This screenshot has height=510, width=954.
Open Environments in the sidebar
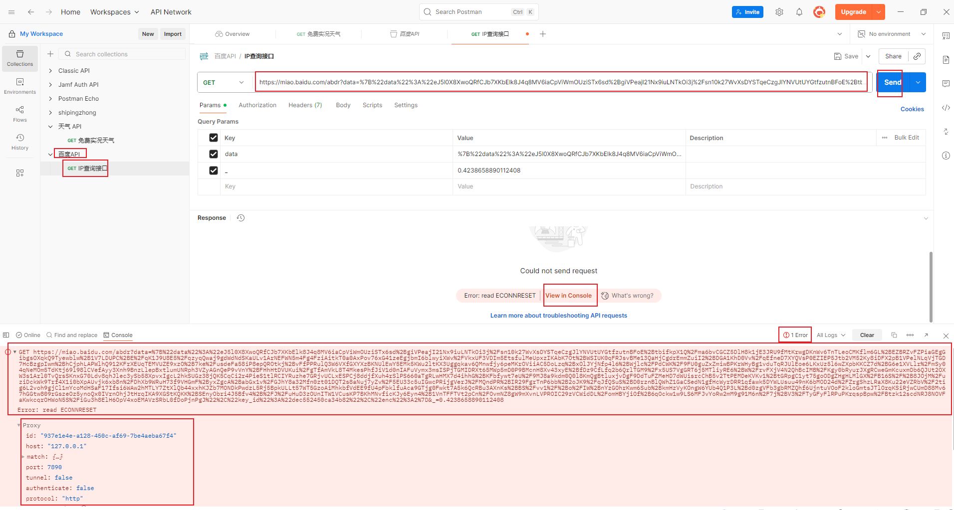[20, 86]
